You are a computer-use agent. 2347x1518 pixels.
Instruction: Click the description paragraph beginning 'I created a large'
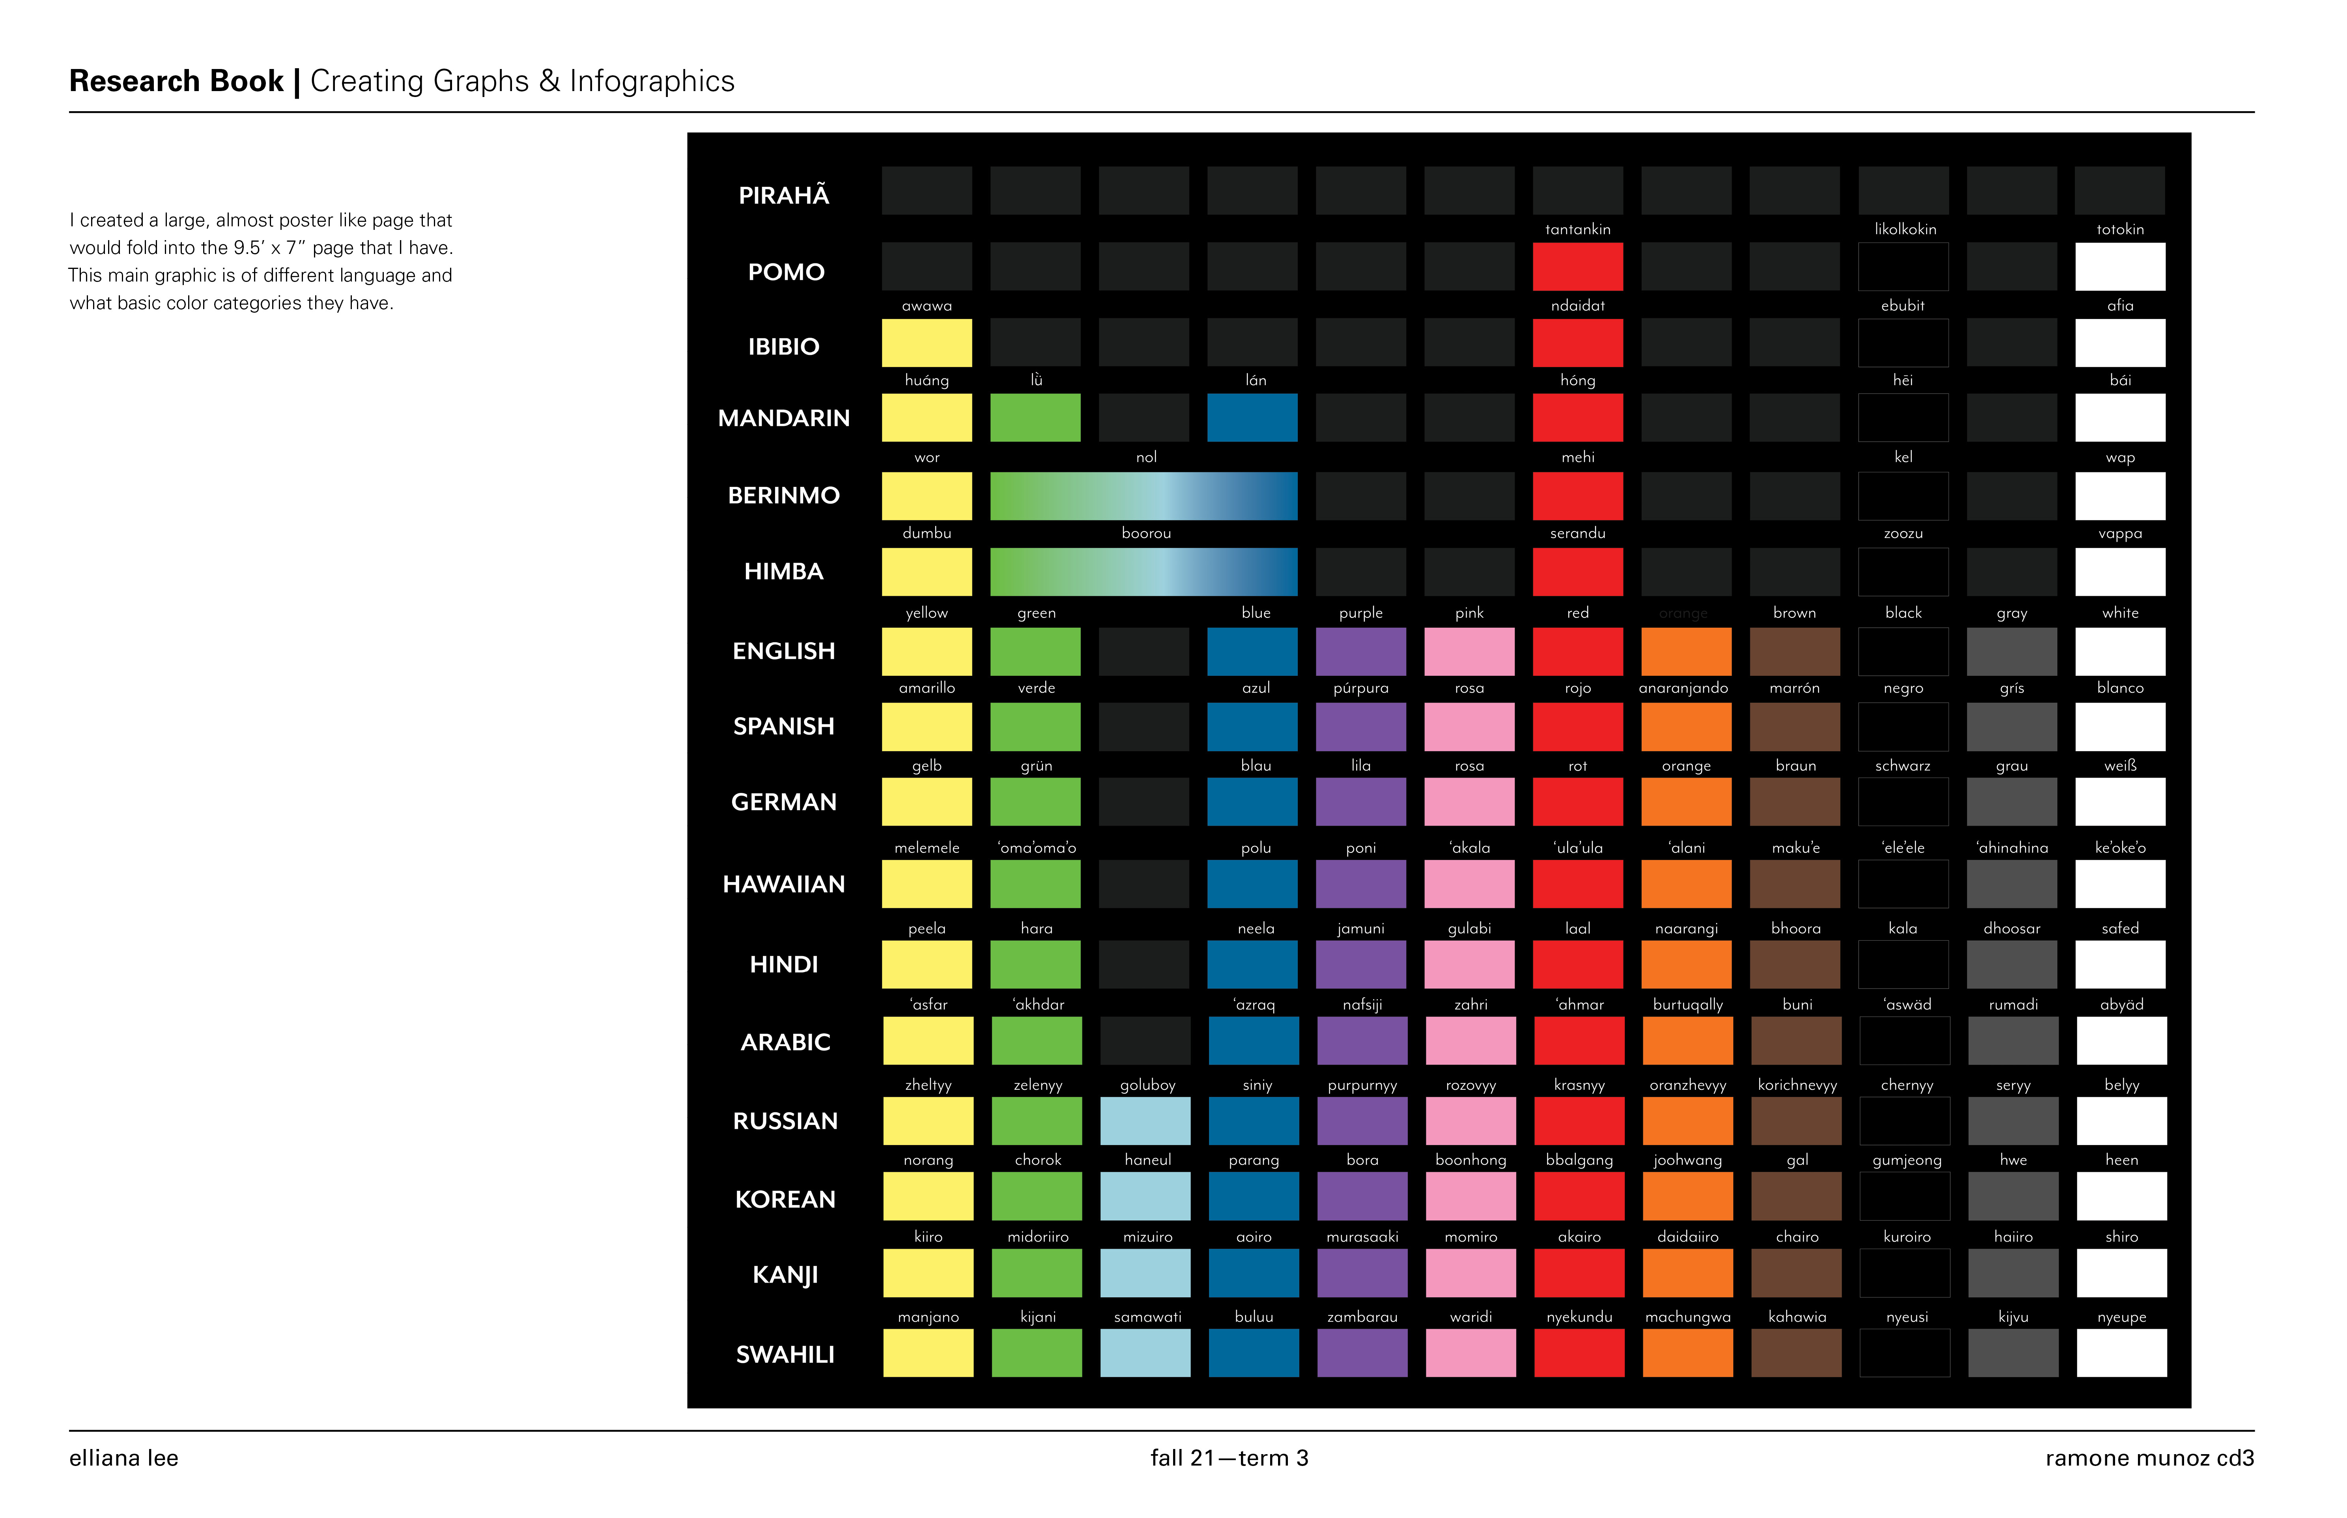[x=260, y=261]
